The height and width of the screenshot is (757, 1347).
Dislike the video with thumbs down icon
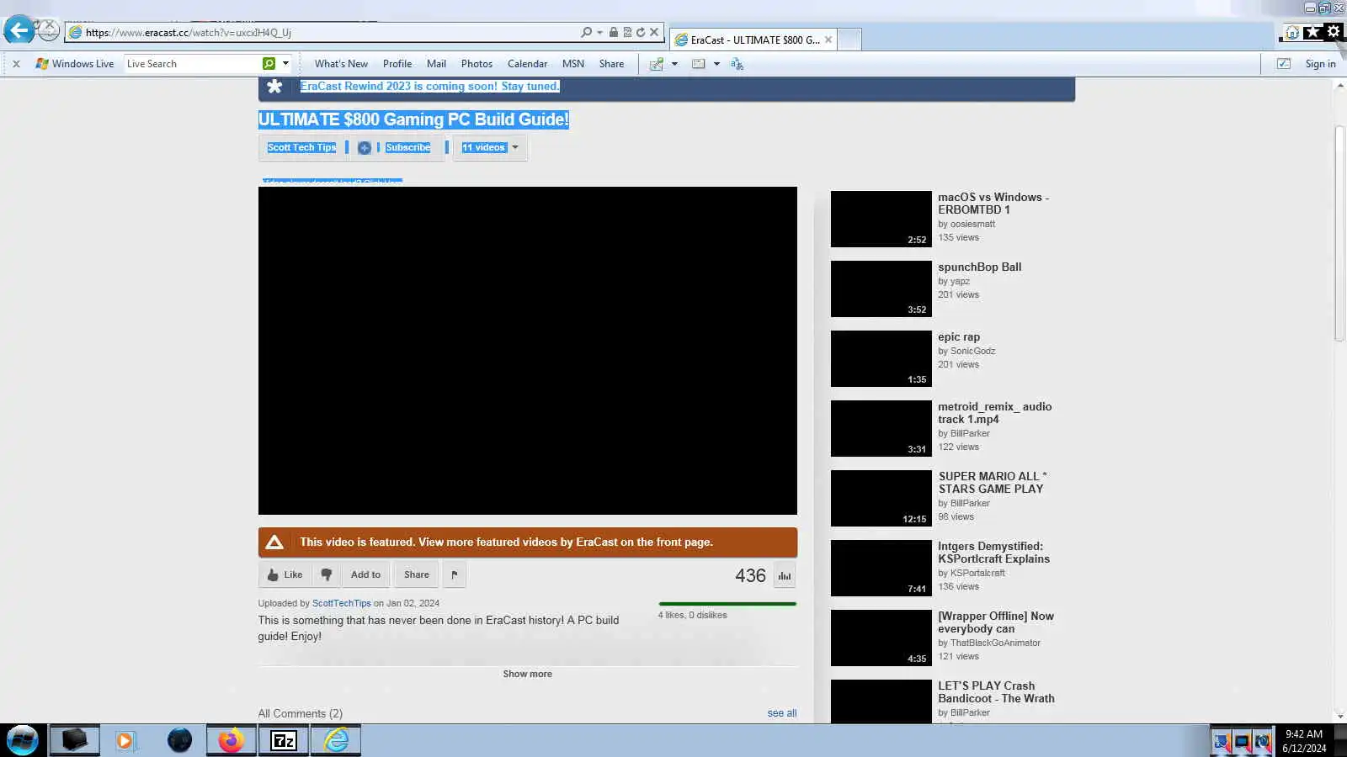326,574
